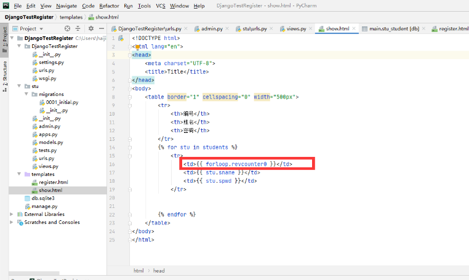Collapse the migrations folder

click(26, 94)
